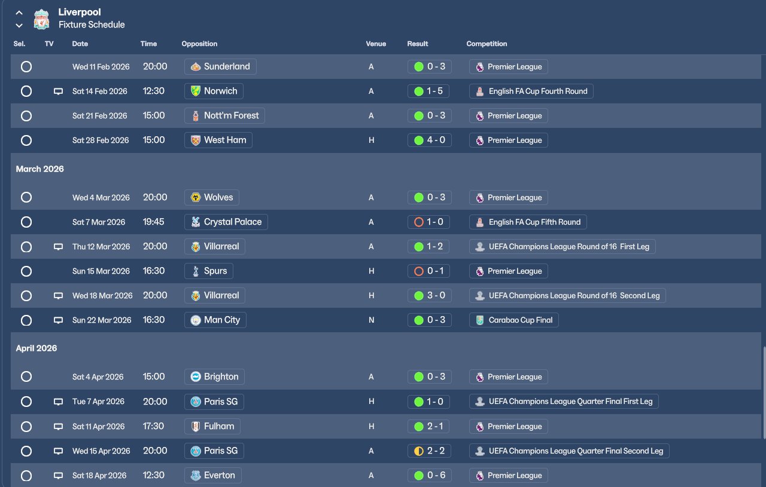The height and width of the screenshot is (487, 766).
Task: Click the date Sat 4 Apr 2026
Action: click(x=98, y=377)
